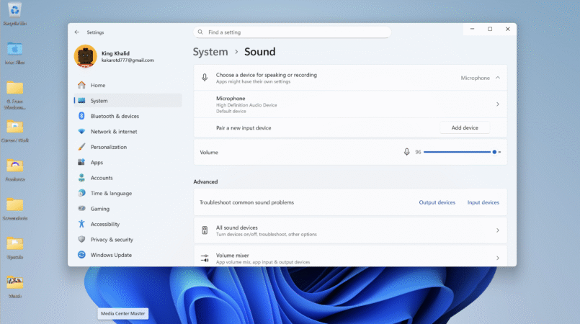Click the microphone volume slider track

click(x=462, y=152)
